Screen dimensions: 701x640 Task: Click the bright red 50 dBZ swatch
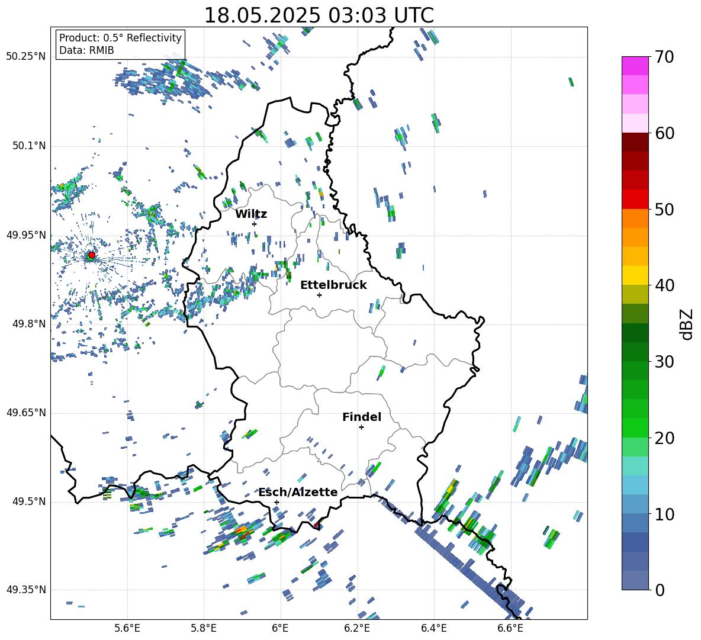pos(635,200)
